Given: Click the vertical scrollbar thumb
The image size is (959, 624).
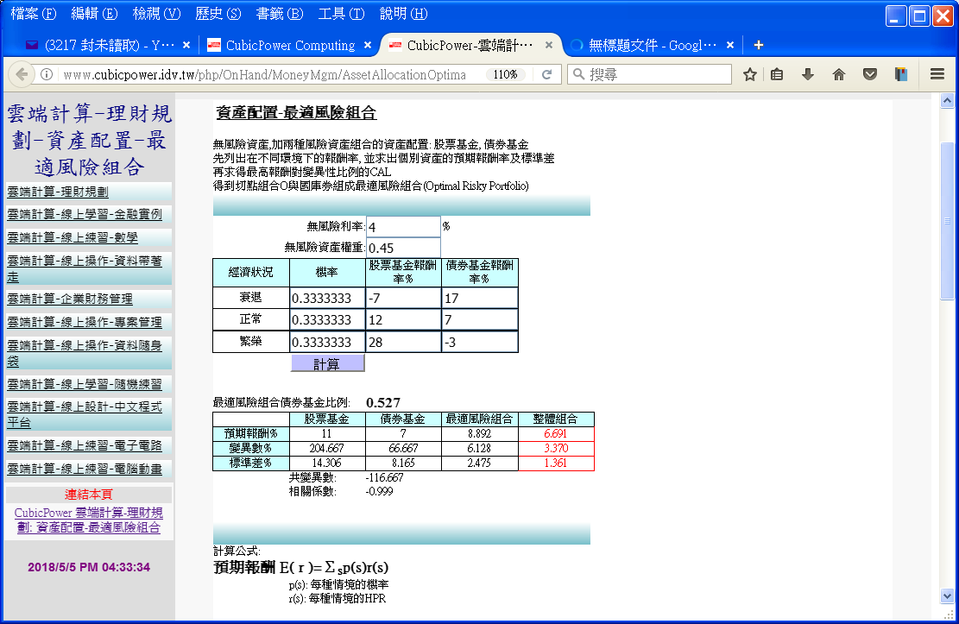Looking at the screenshot, I should coord(947,220).
